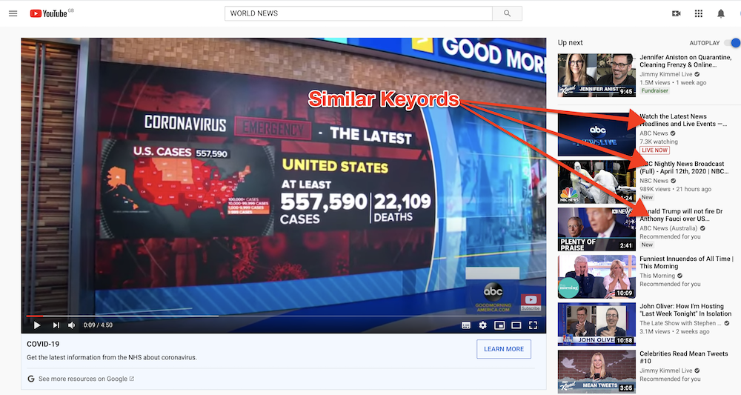Click the Google G icon
This screenshot has width=741, height=395.
click(x=30, y=379)
